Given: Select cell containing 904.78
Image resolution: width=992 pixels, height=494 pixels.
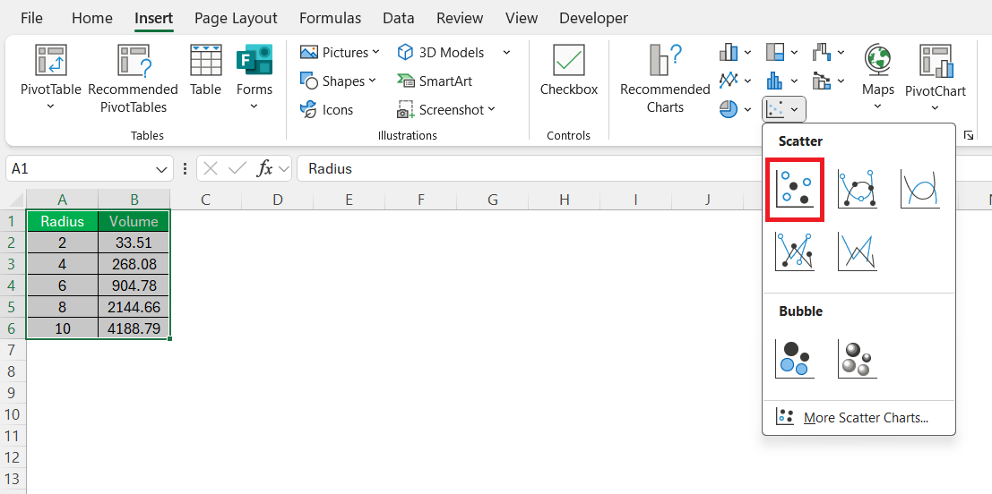Looking at the screenshot, I should [134, 285].
